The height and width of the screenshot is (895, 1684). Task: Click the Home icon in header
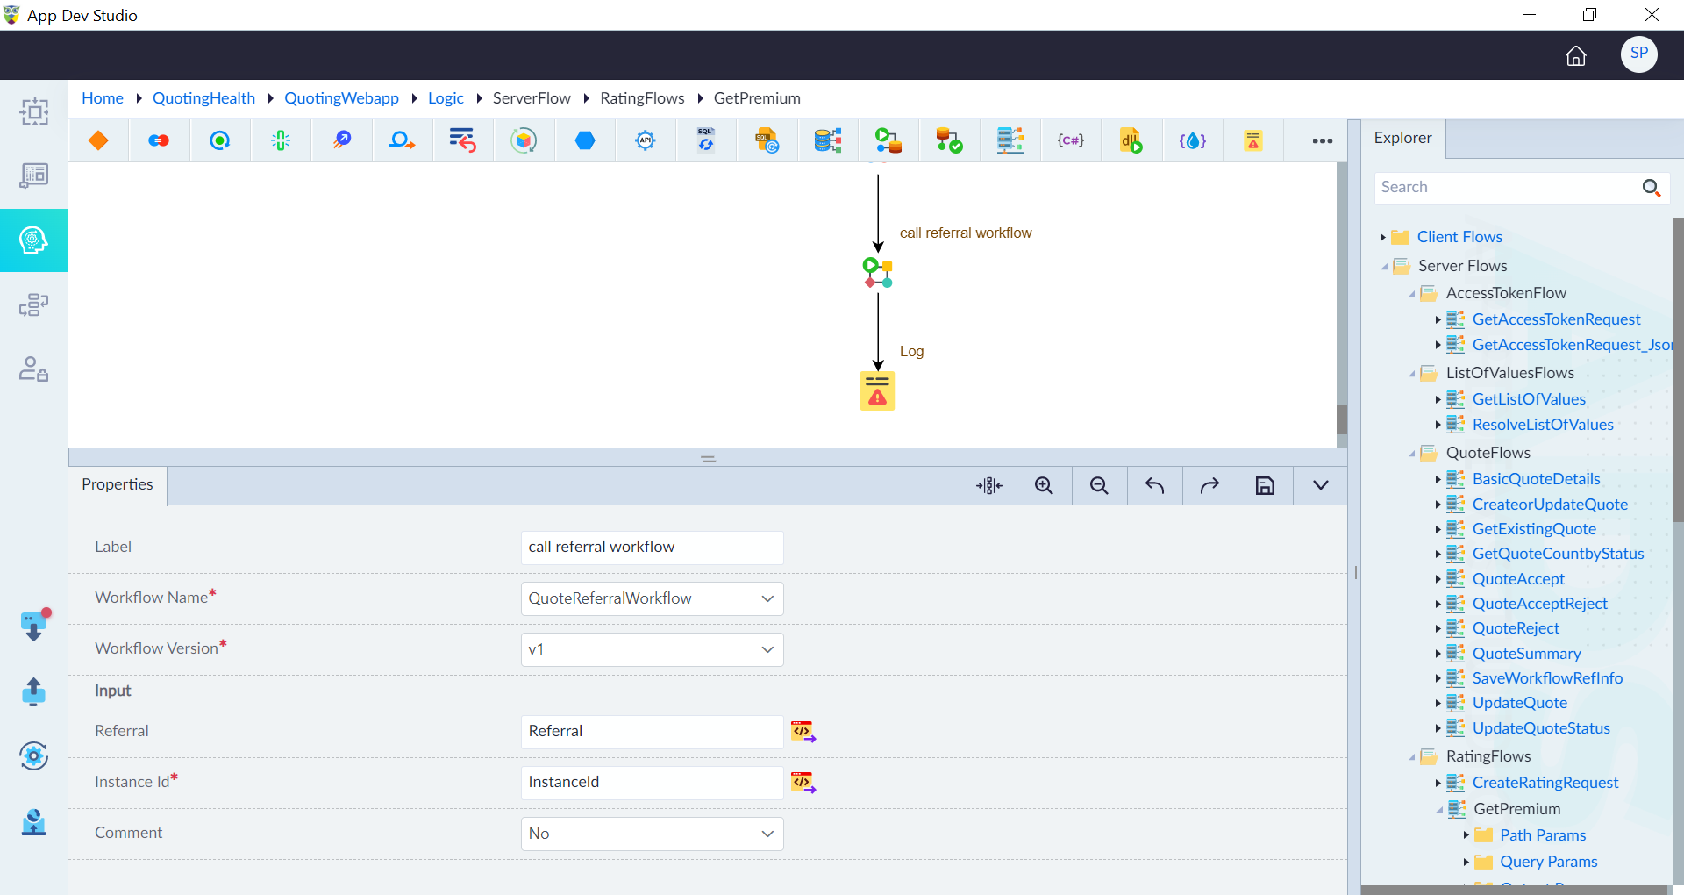tap(1576, 56)
